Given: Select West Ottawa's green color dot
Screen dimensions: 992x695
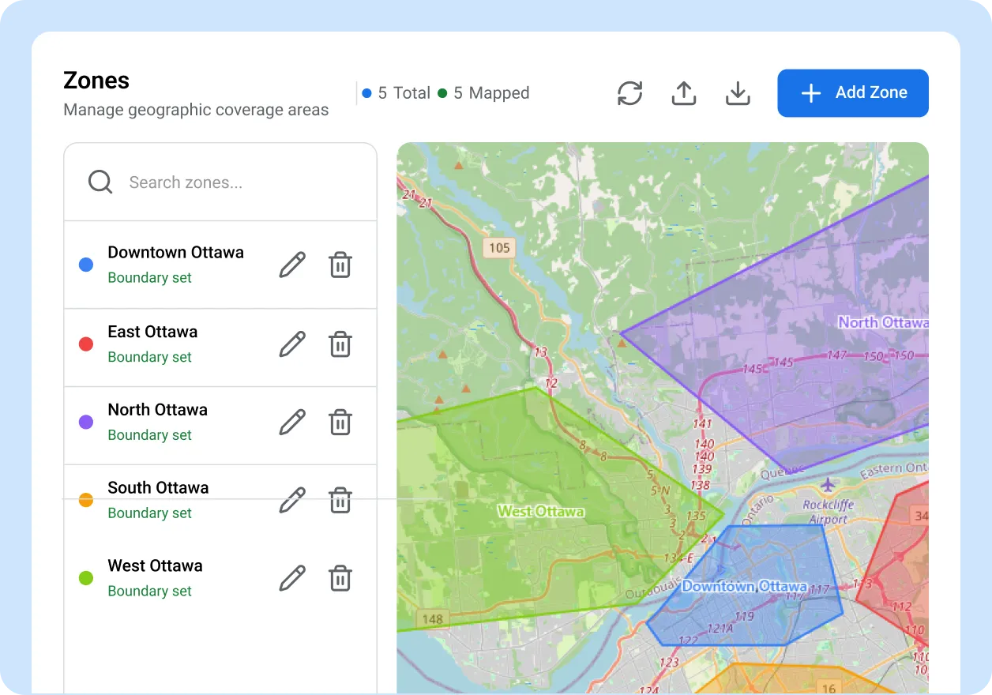Looking at the screenshot, I should point(85,577).
